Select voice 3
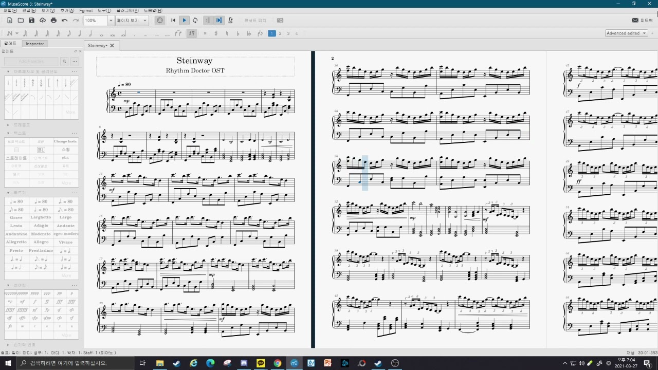The image size is (658, 370). pos(288,33)
